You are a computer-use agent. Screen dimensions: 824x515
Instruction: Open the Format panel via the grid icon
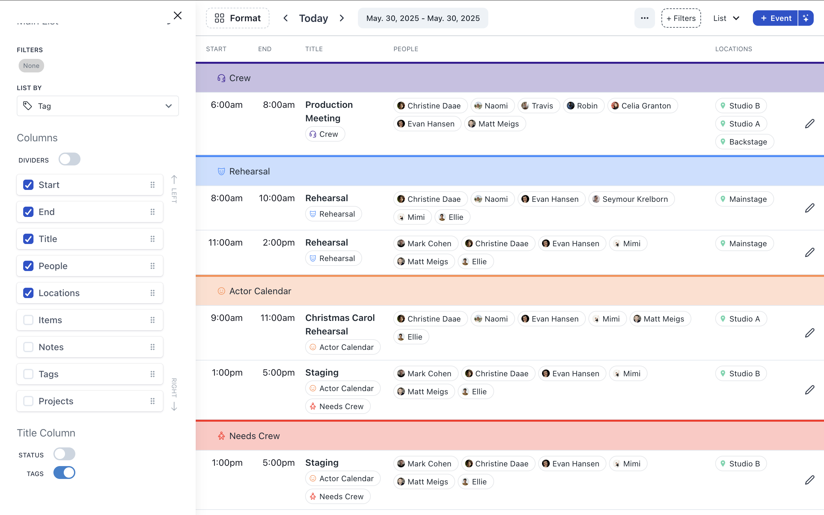point(220,18)
